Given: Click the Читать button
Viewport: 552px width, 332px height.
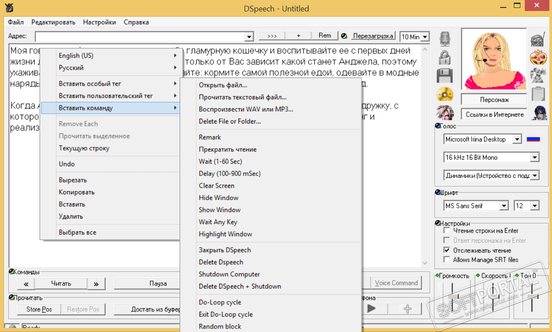Looking at the screenshot, I should pos(61,284).
